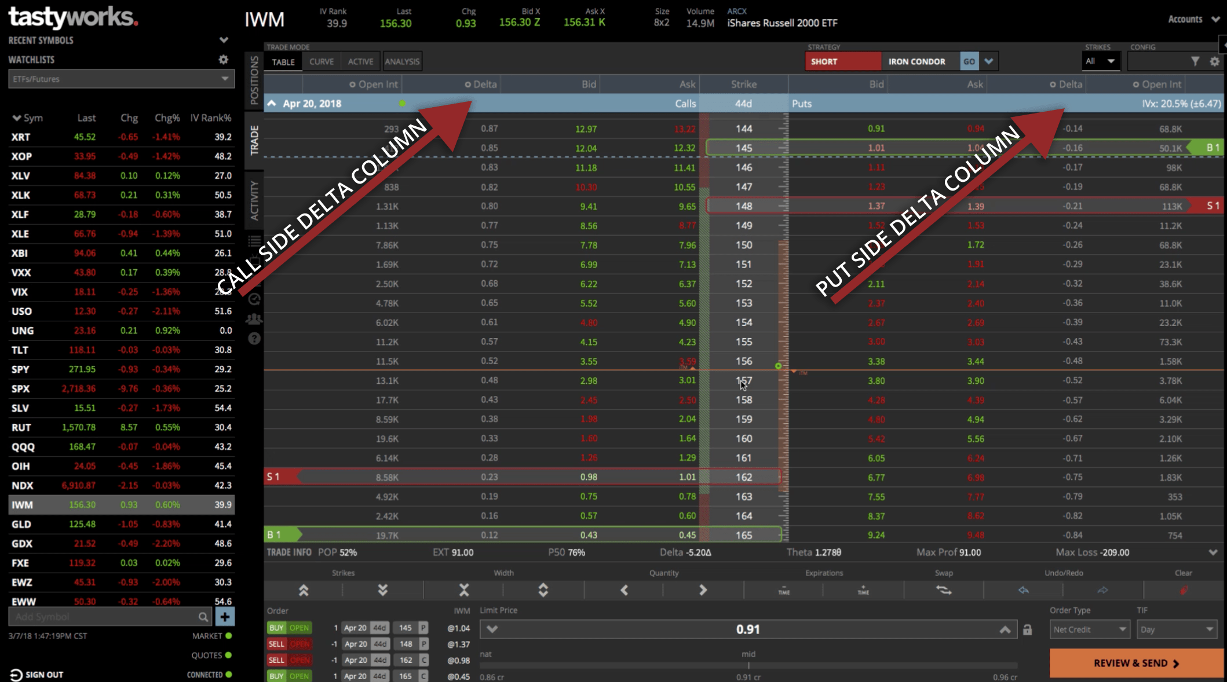The width and height of the screenshot is (1227, 682).
Task: Toggle OPEN/CLOSE on the 145 put leg
Action: (x=300, y=628)
